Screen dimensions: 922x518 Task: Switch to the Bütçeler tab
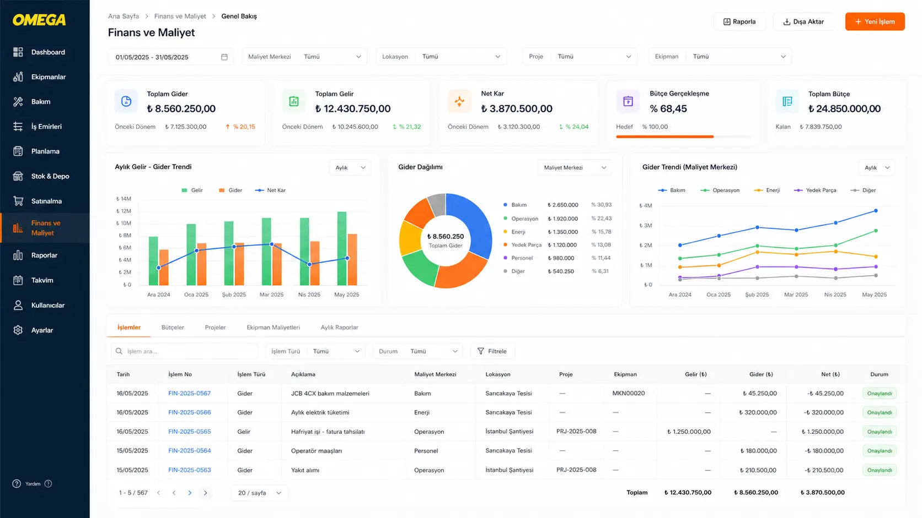[x=173, y=328]
